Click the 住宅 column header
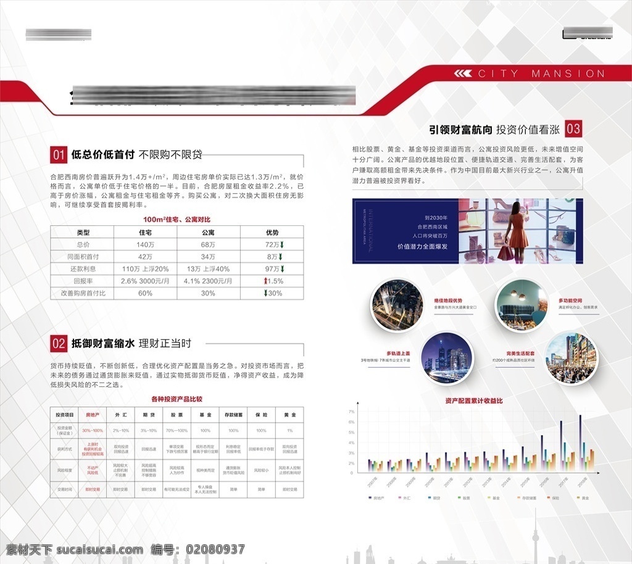The height and width of the screenshot is (564, 632). pos(145,233)
